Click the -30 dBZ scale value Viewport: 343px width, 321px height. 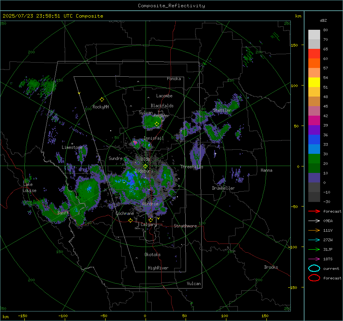click(327, 202)
